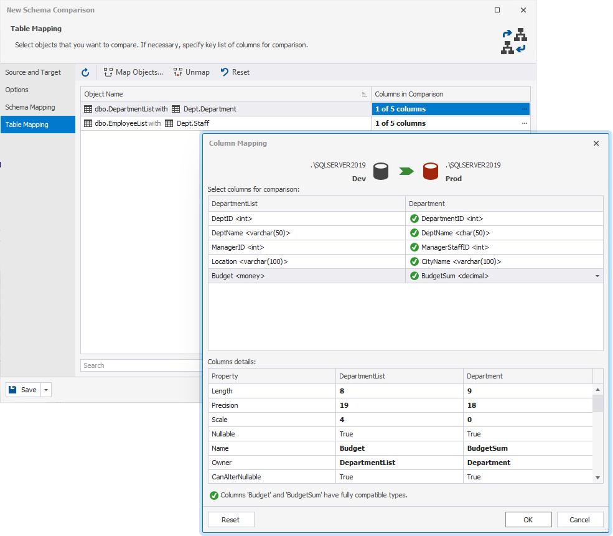
Task: Open ellipsis for DepartmentList columns in comparison
Action: tap(524, 109)
